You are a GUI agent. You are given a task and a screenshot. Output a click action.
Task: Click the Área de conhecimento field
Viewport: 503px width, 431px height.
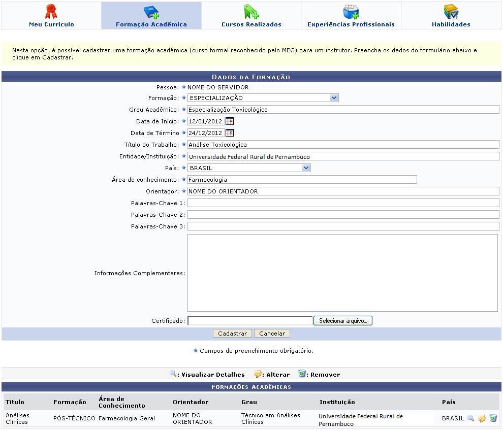[x=302, y=180]
